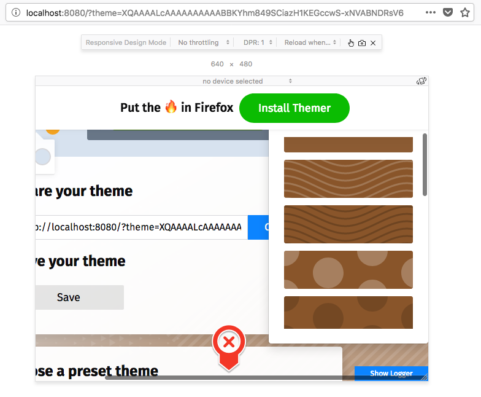Bookmark this page with the star icon
The height and width of the screenshot is (397, 481).
[x=465, y=12]
